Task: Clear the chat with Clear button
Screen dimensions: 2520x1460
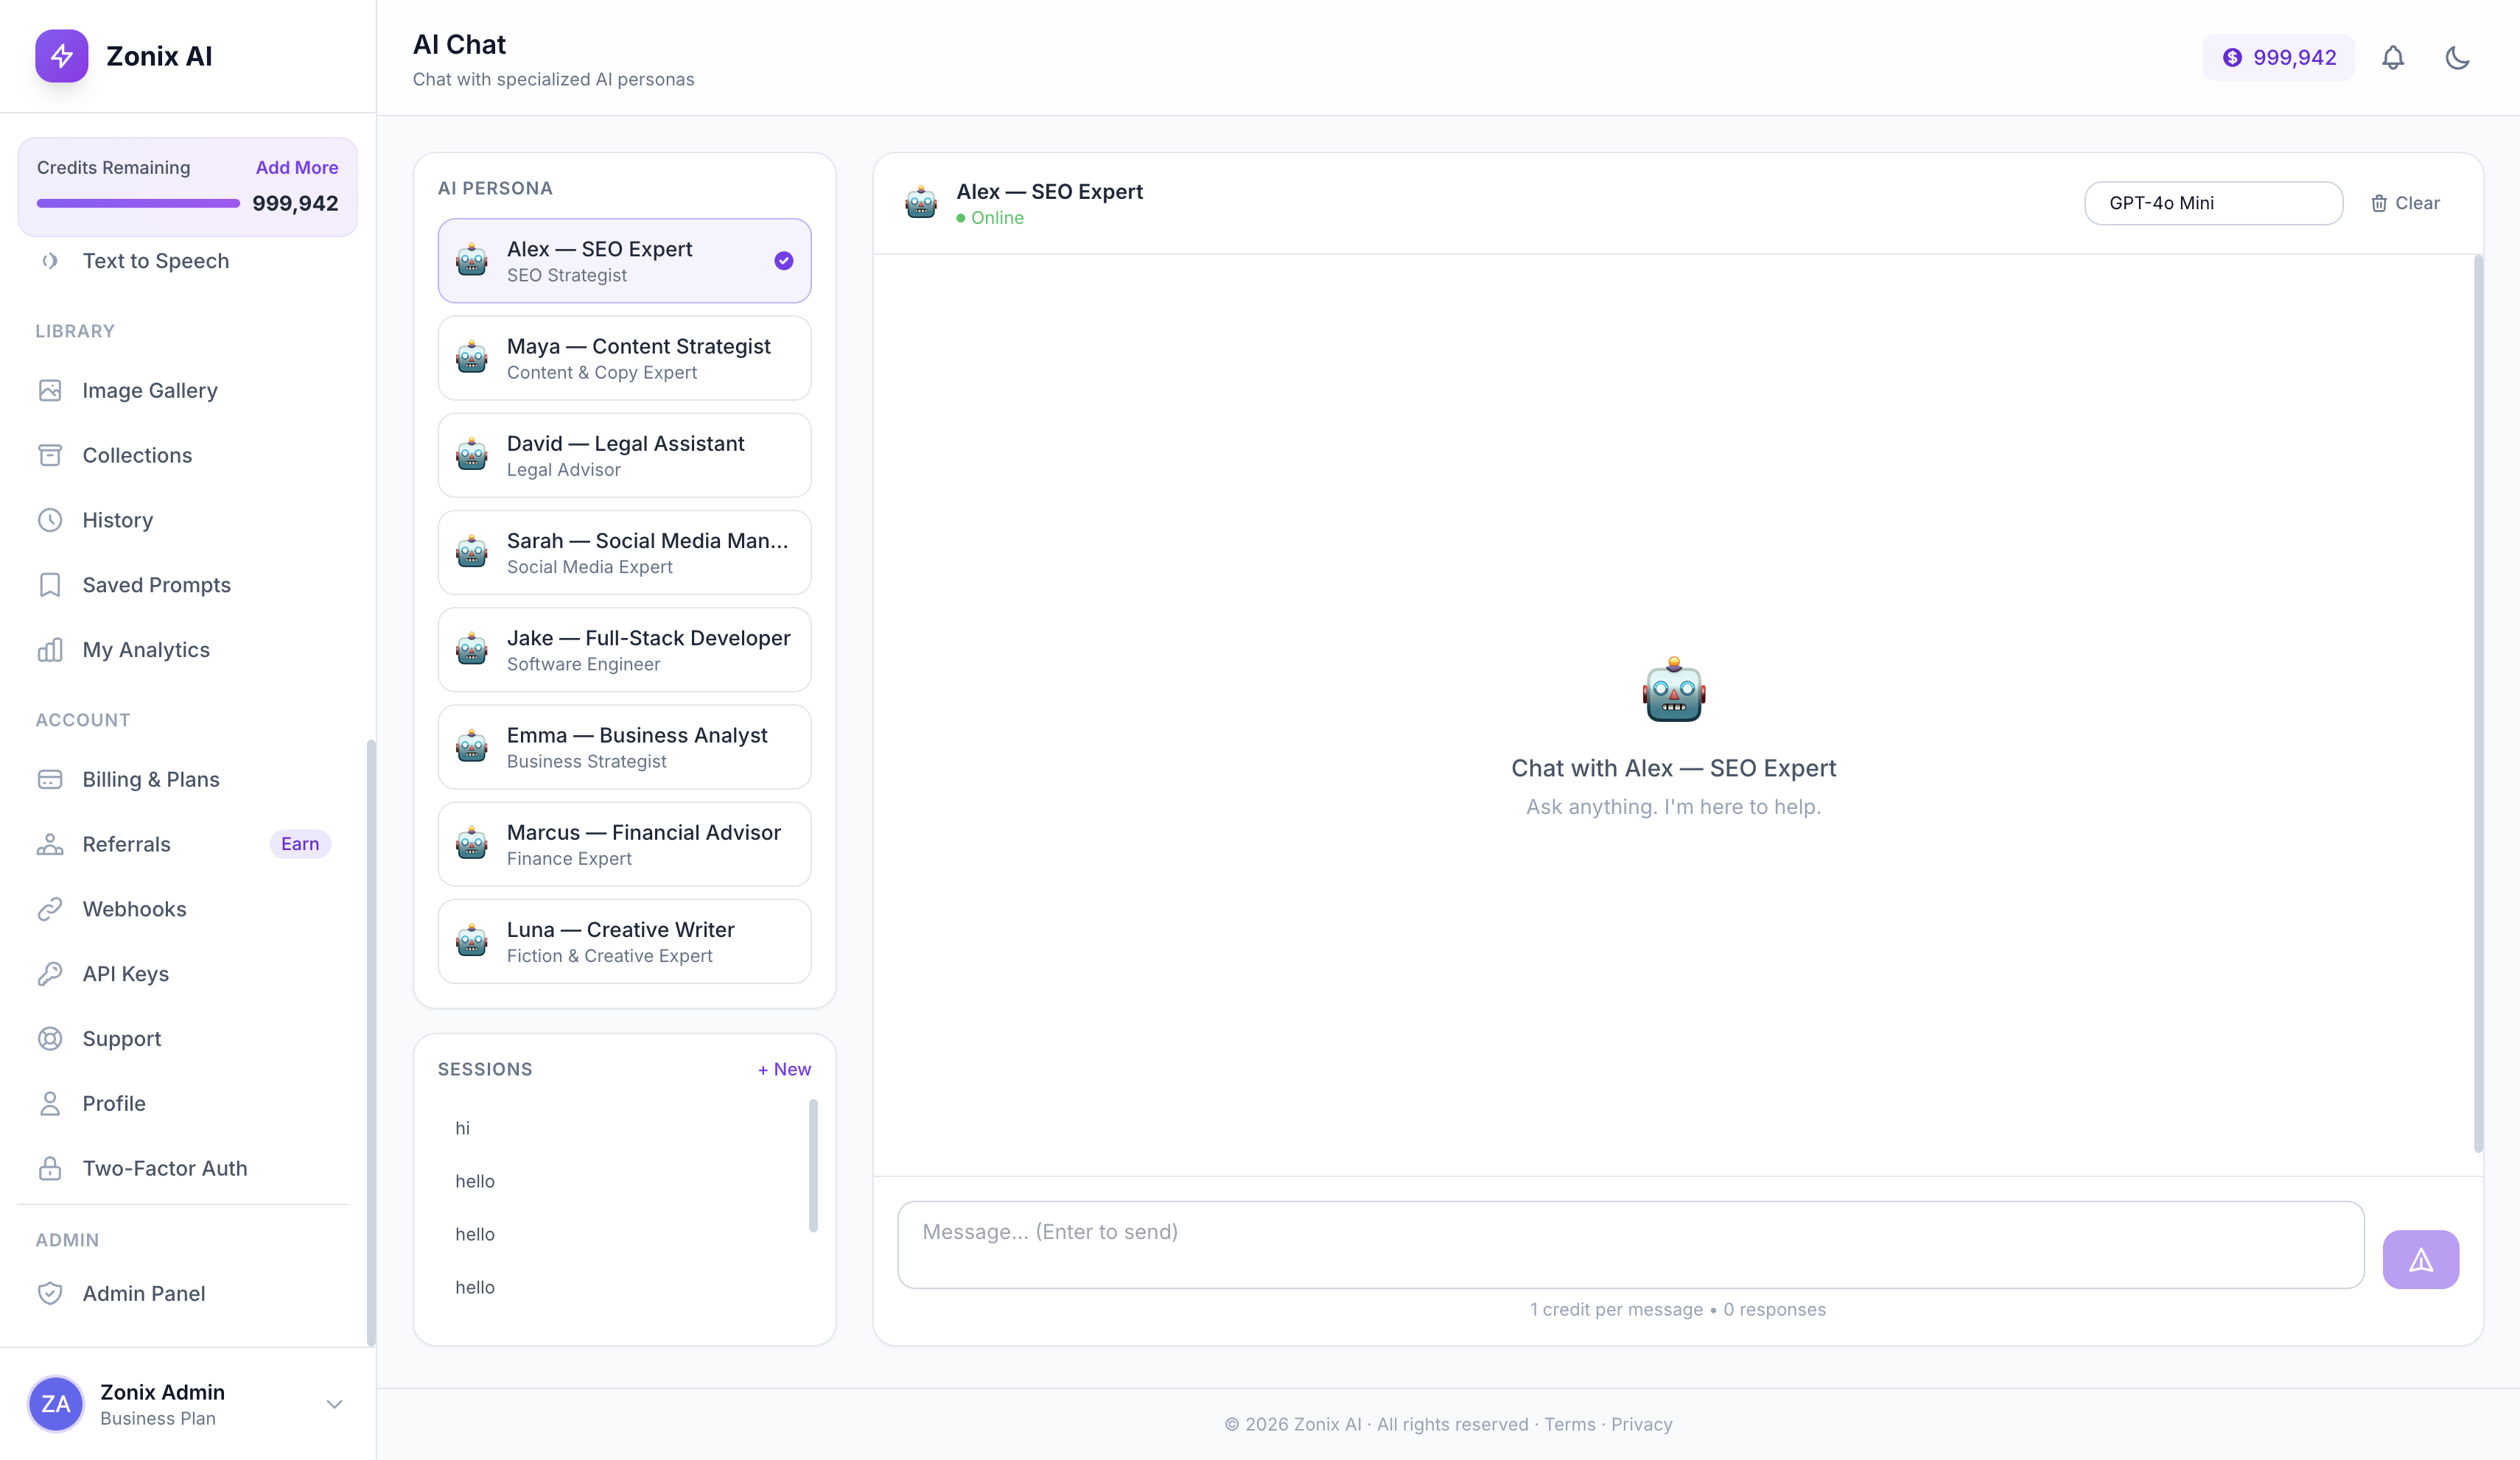Action: pyautogui.click(x=2405, y=203)
